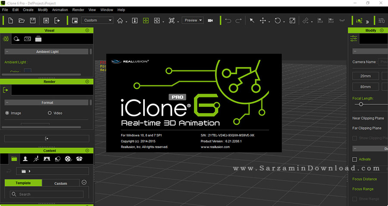Redo with the right curved arrow icon
Image resolution: width=388 pixels, height=206 pixels.
coord(238,21)
